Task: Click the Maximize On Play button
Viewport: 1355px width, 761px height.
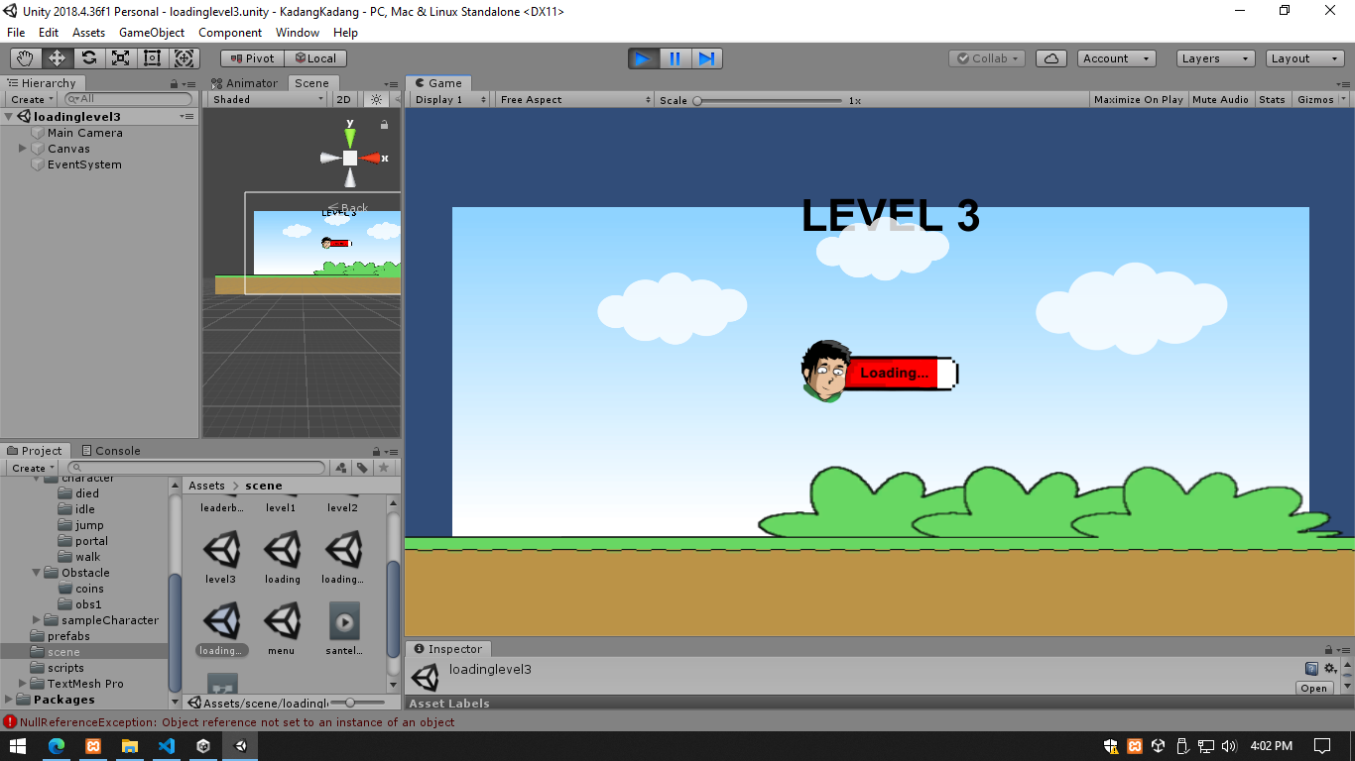Action: tap(1137, 99)
